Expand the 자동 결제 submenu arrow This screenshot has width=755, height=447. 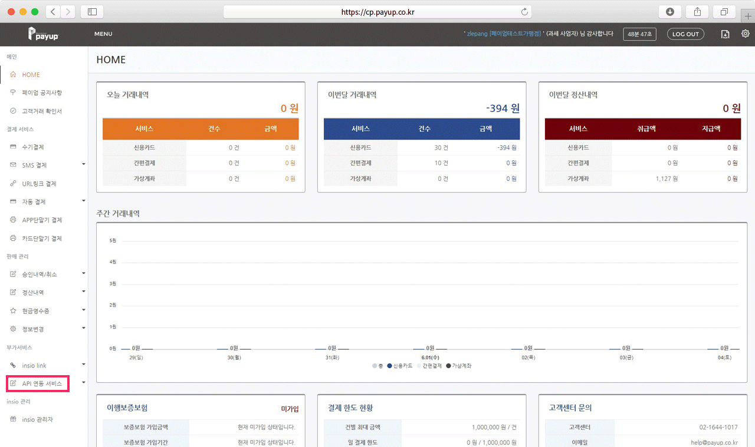(x=83, y=201)
